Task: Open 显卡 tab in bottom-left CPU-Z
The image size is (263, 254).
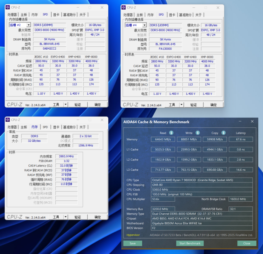Action: [56, 127]
